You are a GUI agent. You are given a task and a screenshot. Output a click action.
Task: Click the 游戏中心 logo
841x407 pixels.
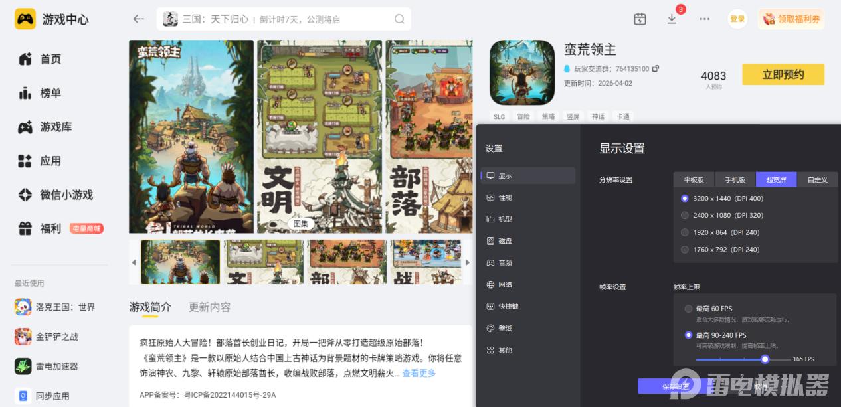click(x=52, y=19)
